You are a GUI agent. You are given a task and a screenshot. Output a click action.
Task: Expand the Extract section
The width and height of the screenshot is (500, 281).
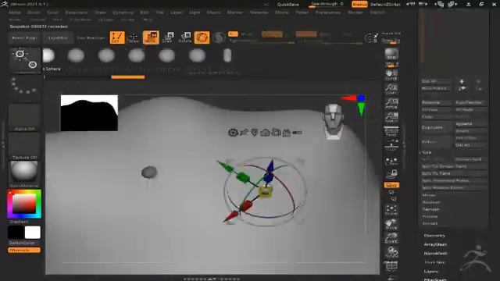click(x=430, y=223)
